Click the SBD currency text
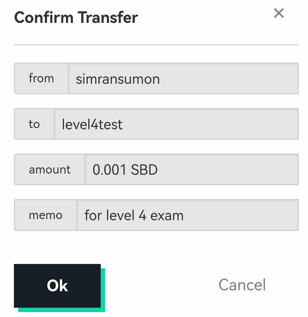The image size is (308, 317). tap(144, 170)
